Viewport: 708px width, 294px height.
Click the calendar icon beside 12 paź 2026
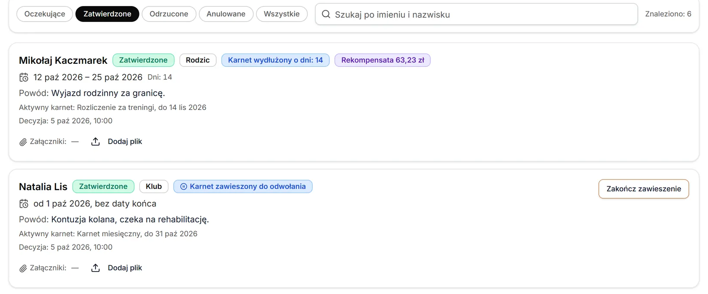tap(24, 77)
